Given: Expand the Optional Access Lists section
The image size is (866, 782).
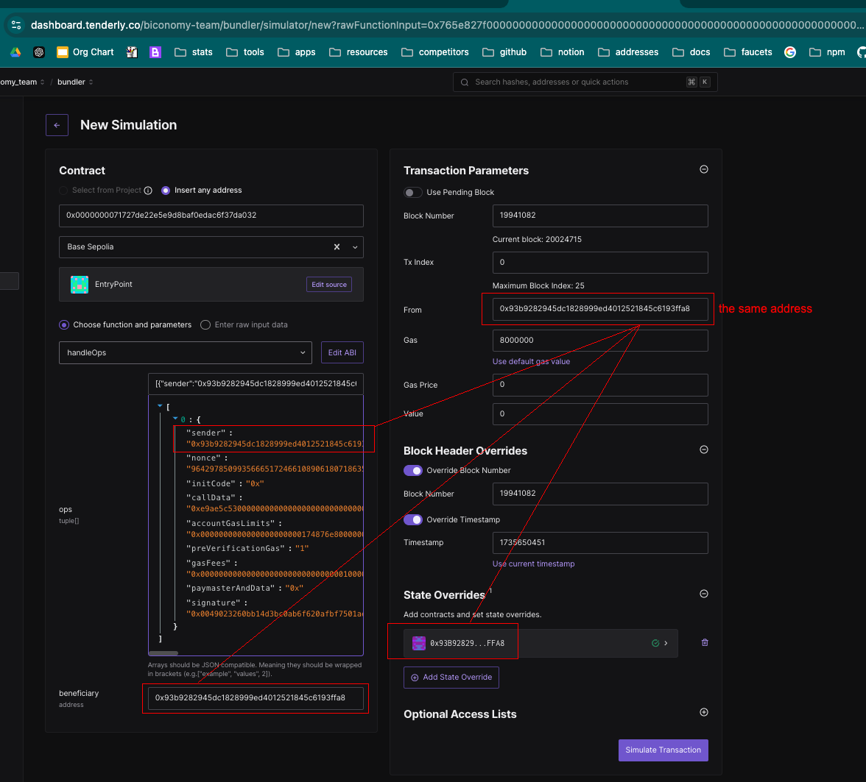Looking at the screenshot, I should pyautogui.click(x=703, y=713).
